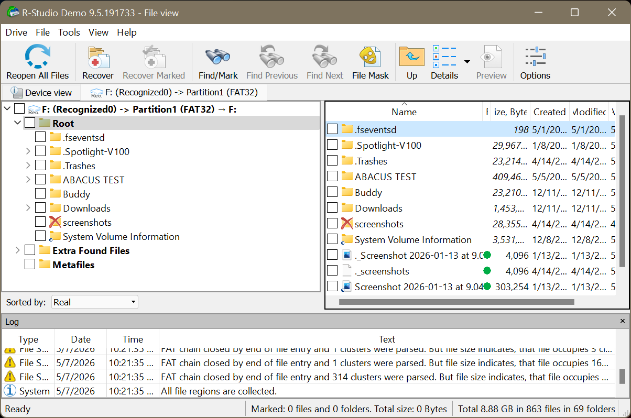Expand the .Trashes tree node
This screenshot has width=631, height=418.
coord(28,166)
